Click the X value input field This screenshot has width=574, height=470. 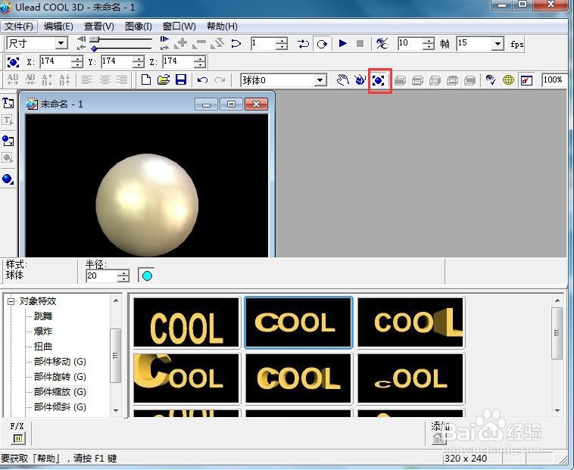55,62
